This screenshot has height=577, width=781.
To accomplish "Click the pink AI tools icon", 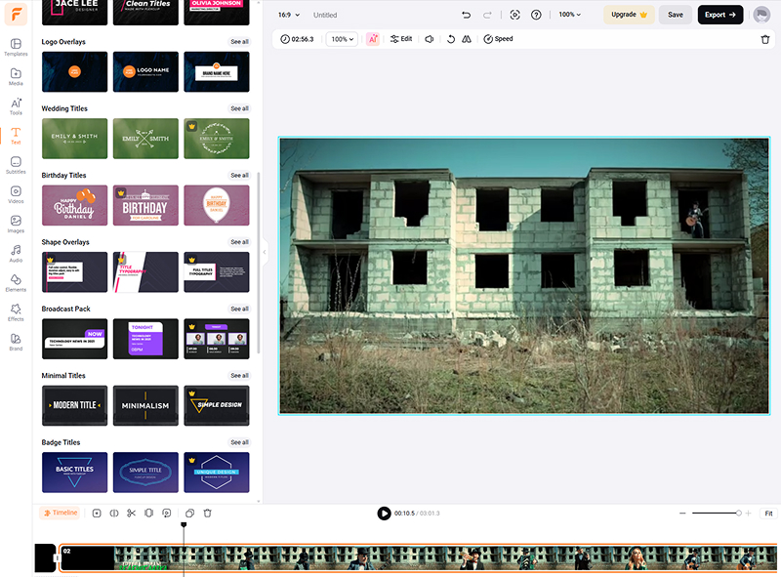I will click(x=372, y=39).
